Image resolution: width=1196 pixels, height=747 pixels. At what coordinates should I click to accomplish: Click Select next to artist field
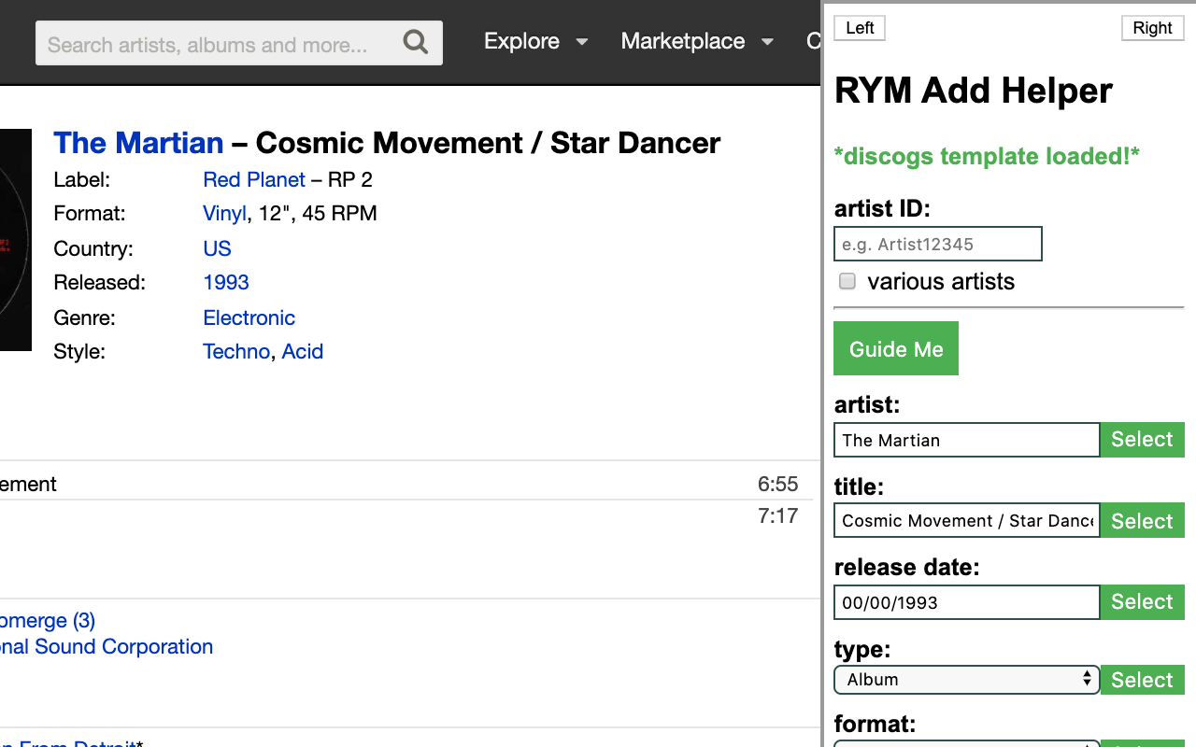(1142, 440)
